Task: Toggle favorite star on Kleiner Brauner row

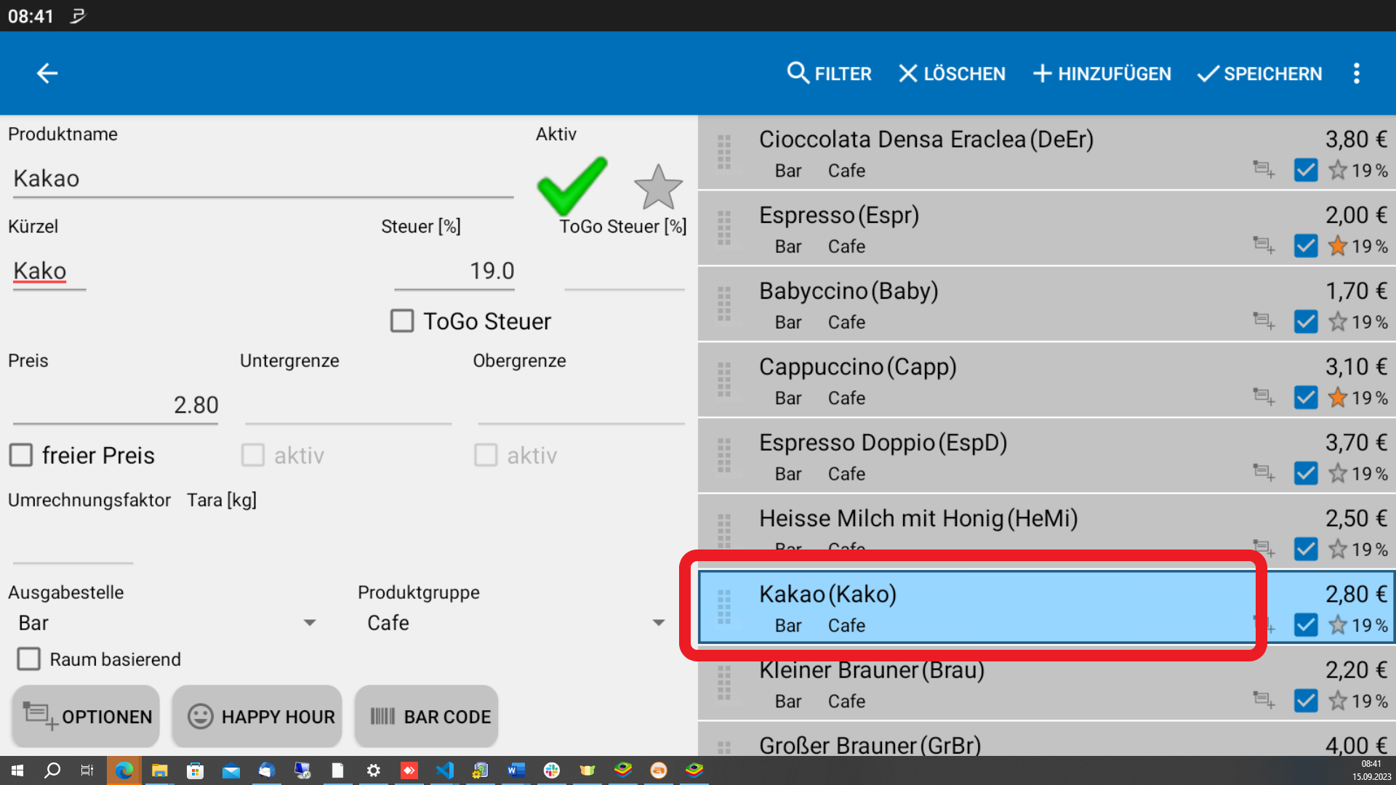Action: (x=1337, y=701)
